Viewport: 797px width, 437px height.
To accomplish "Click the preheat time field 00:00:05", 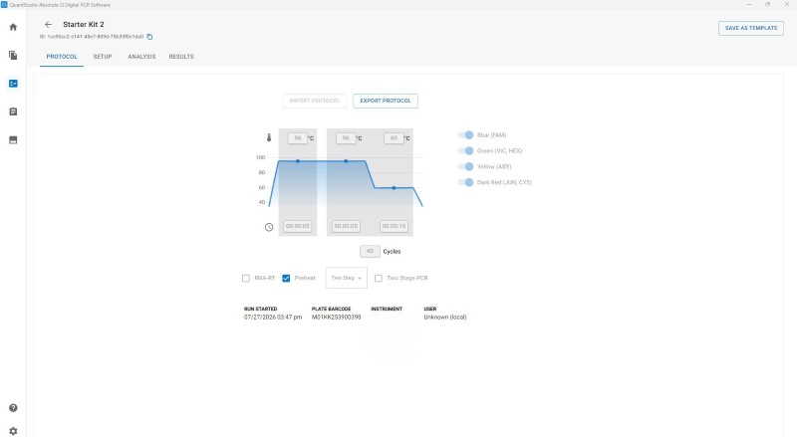I will point(297,226).
